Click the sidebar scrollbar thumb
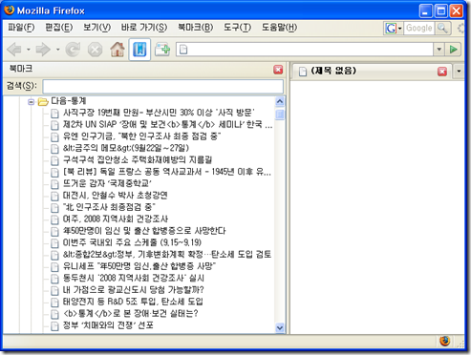 coord(280,115)
